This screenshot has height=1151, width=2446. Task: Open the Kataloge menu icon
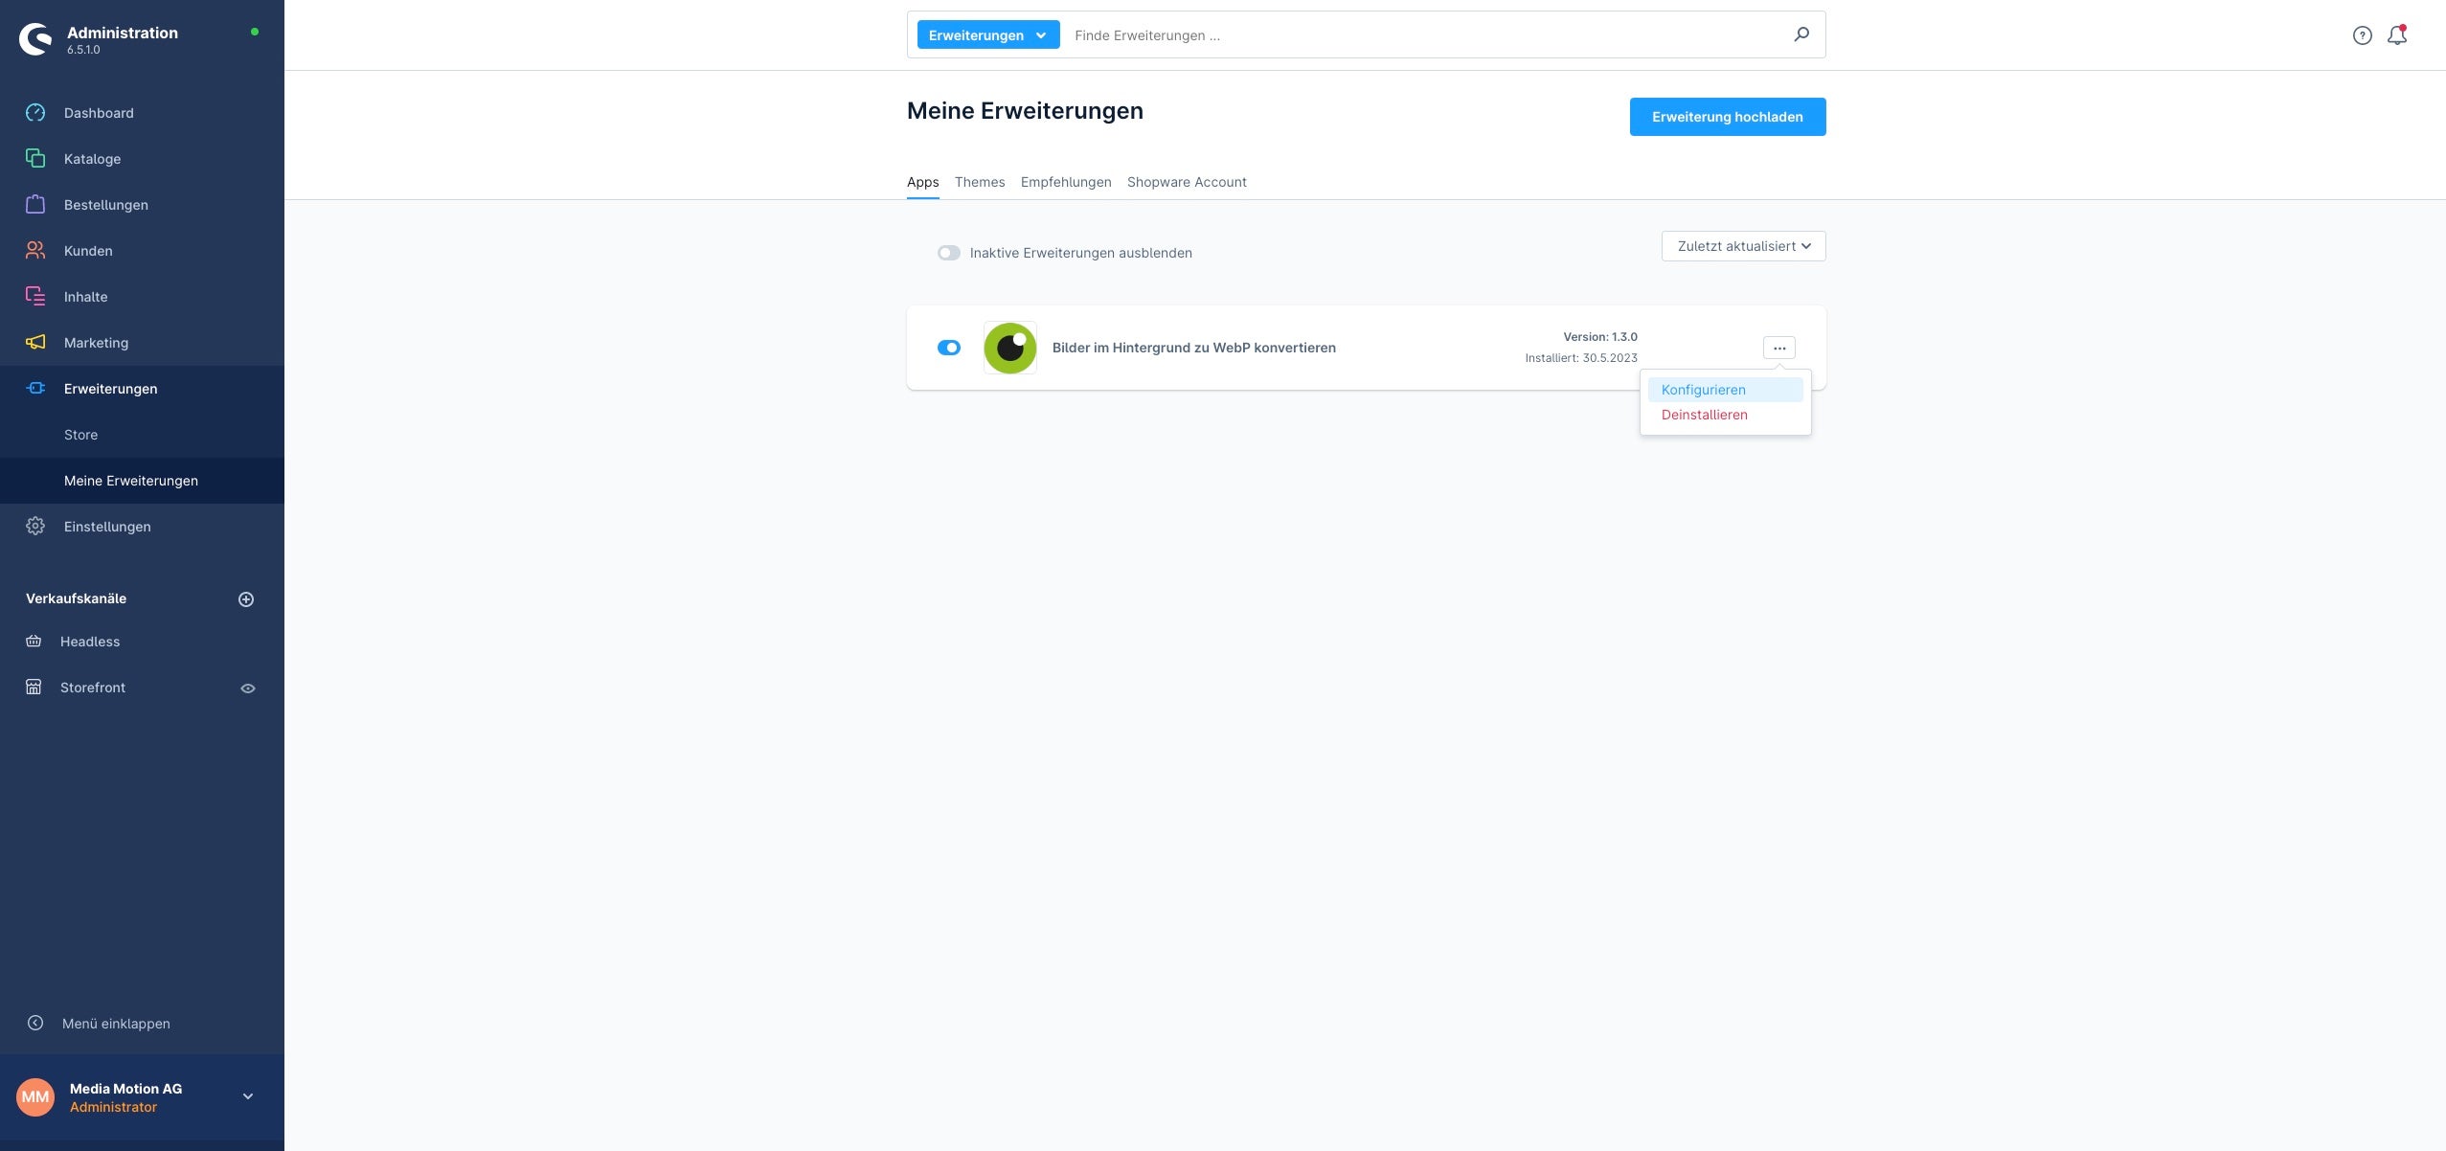(x=35, y=159)
